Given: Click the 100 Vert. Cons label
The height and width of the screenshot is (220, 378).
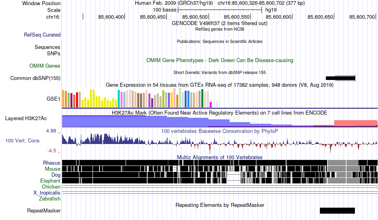Looking at the screenshot, I should 22,141.
